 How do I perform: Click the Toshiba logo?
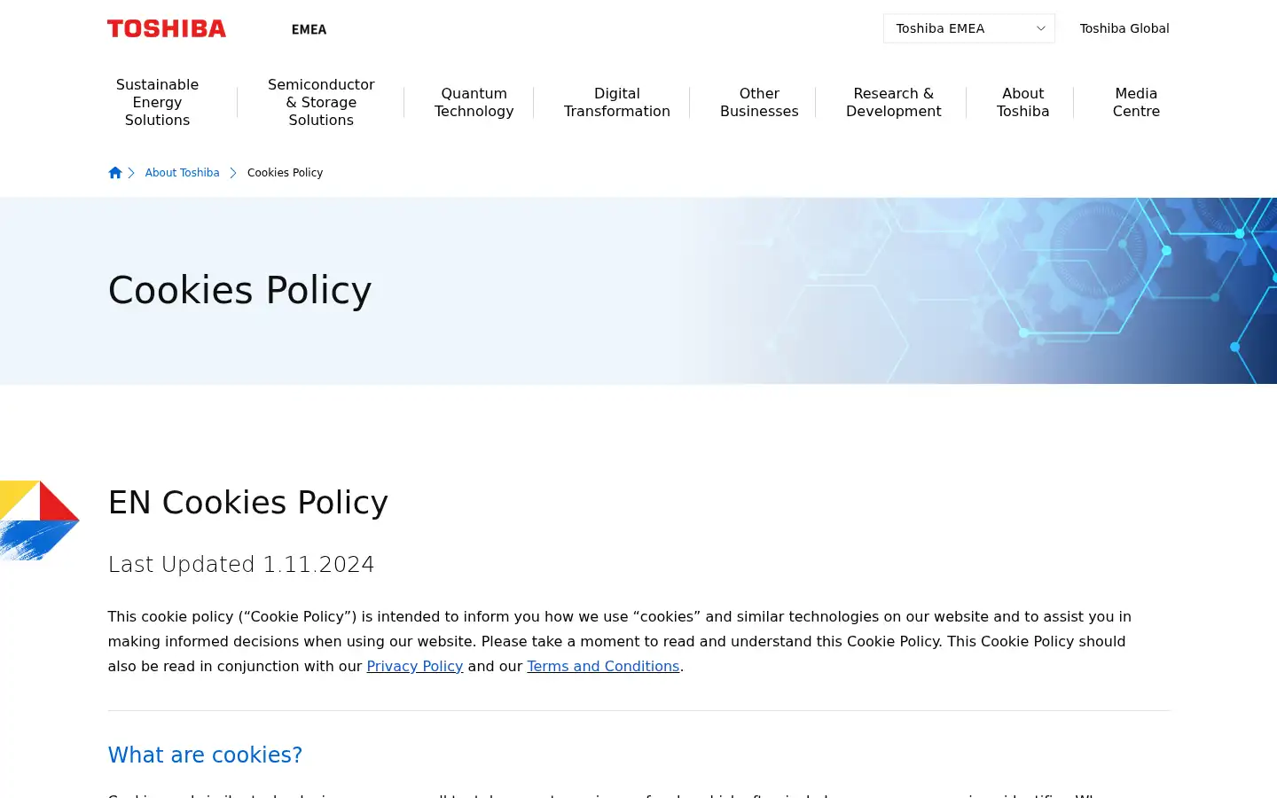167,28
